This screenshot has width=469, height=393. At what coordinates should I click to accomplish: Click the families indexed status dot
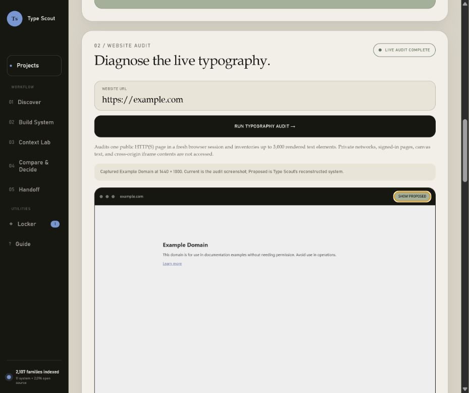(9, 377)
